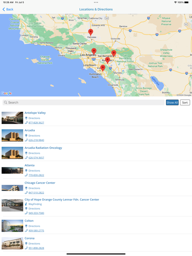Image resolution: width=192 pixels, height=256 pixels.
Task: Click Arcadia Radiation Oncology phone icon
Action: pyautogui.click(x=26, y=158)
